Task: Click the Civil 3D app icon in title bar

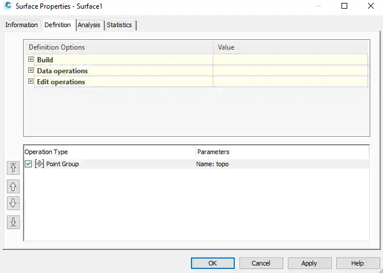Action: (x=8, y=6)
